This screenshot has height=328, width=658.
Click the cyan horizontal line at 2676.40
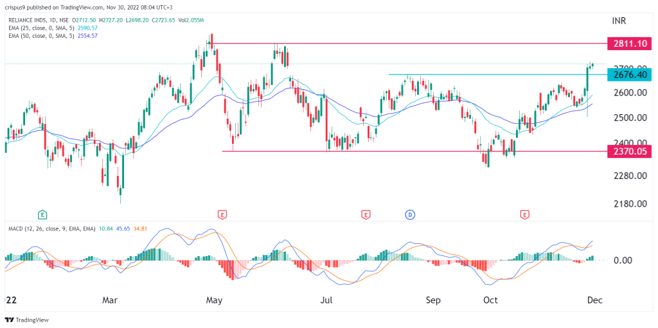coord(498,74)
